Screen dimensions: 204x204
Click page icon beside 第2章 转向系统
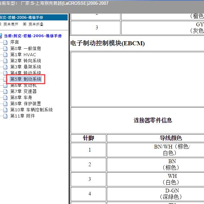click(x=5, y=61)
